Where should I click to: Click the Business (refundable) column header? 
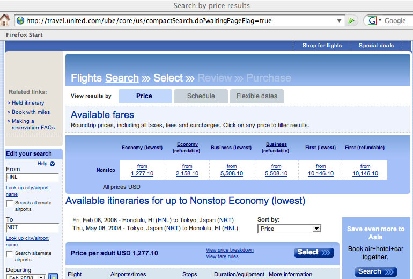pyautogui.click(x=276, y=148)
